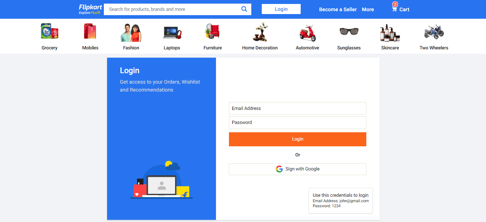Select the Two Wheelers motorcycle image
This screenshot has width=486, height=222.
(434, 32)
